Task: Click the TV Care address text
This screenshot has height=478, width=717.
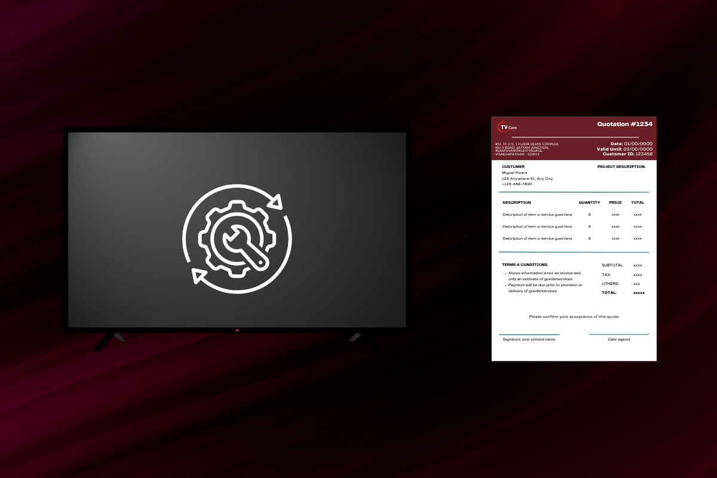Action: [x=527, y=149]
